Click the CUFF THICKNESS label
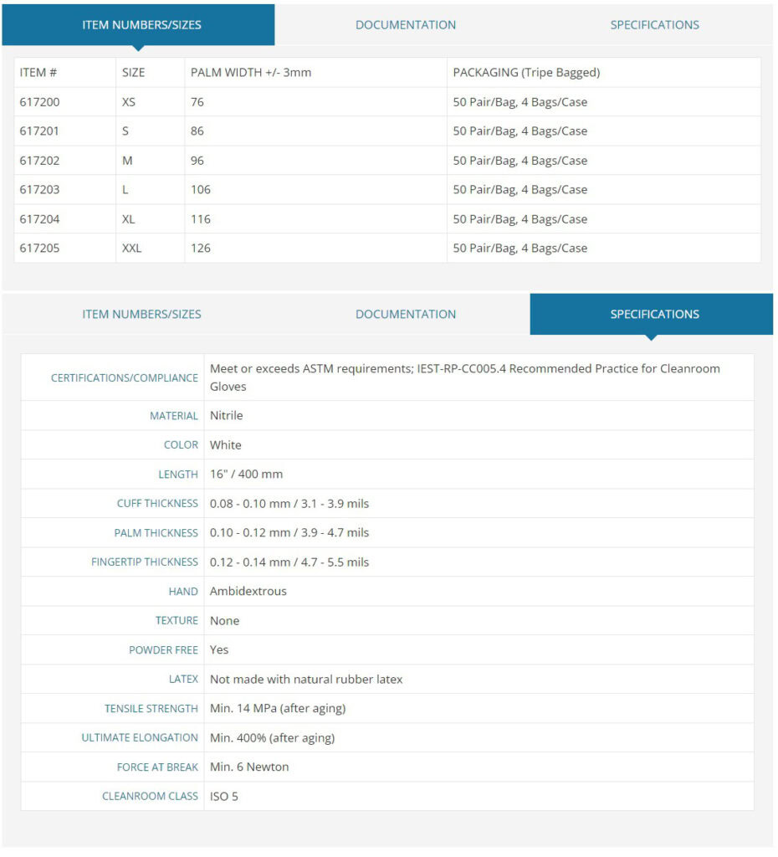This screenshot has width=778, height=857. tap(157, 503)
